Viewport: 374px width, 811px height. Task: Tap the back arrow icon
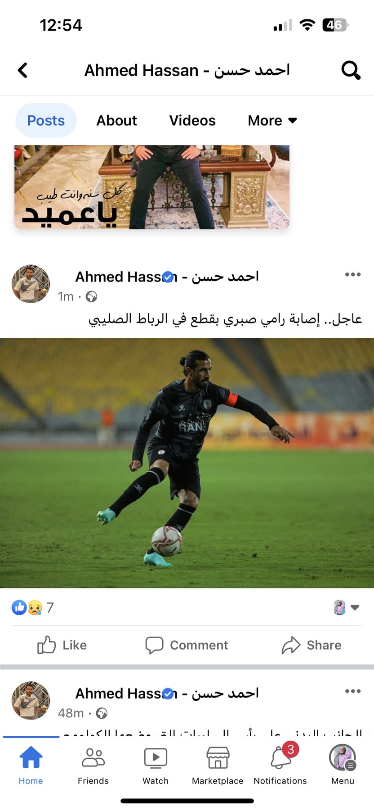[22, 70]
